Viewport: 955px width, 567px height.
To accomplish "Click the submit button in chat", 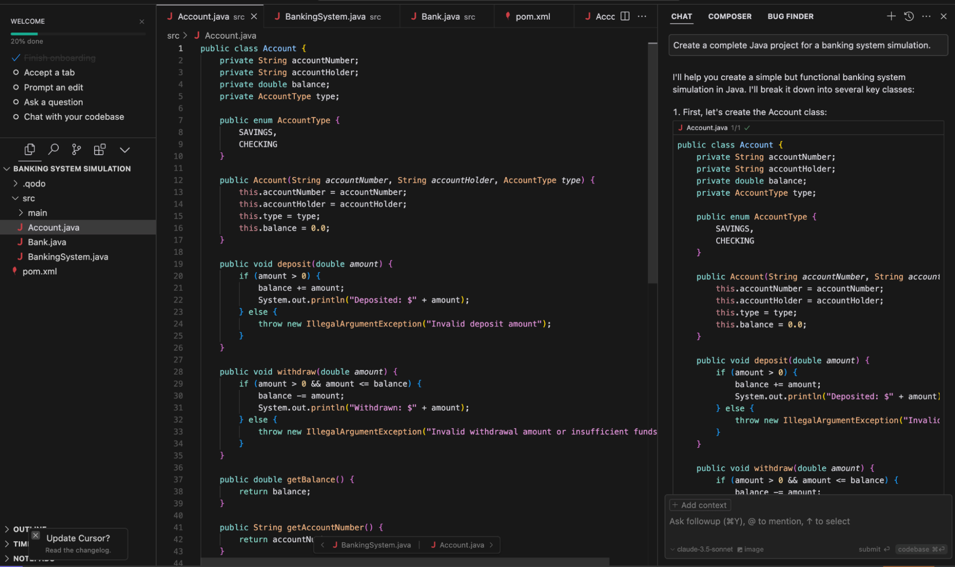I will pos(874,549).
